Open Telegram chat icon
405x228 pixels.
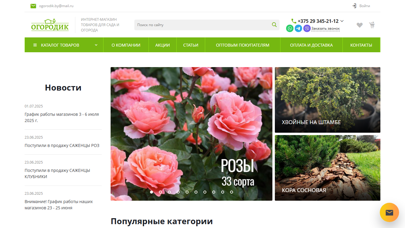298,28
